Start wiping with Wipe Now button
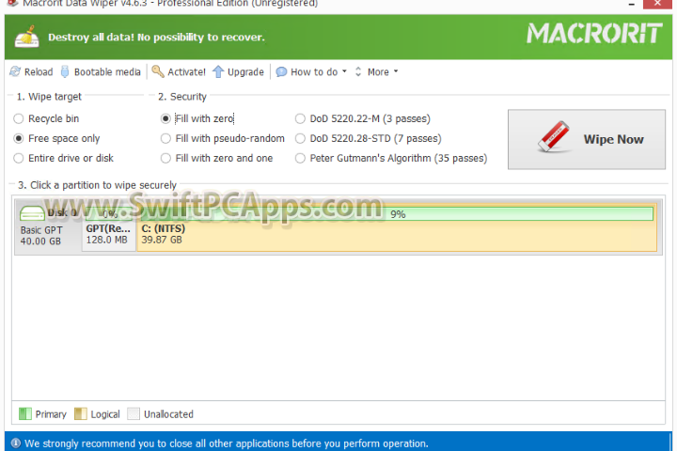 click(x=587, y=139)
